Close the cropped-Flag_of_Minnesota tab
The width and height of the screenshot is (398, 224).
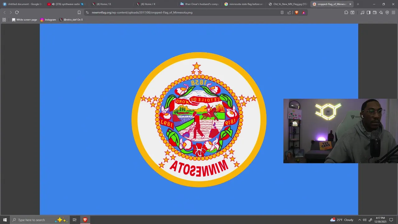click(x=350, y=4)
